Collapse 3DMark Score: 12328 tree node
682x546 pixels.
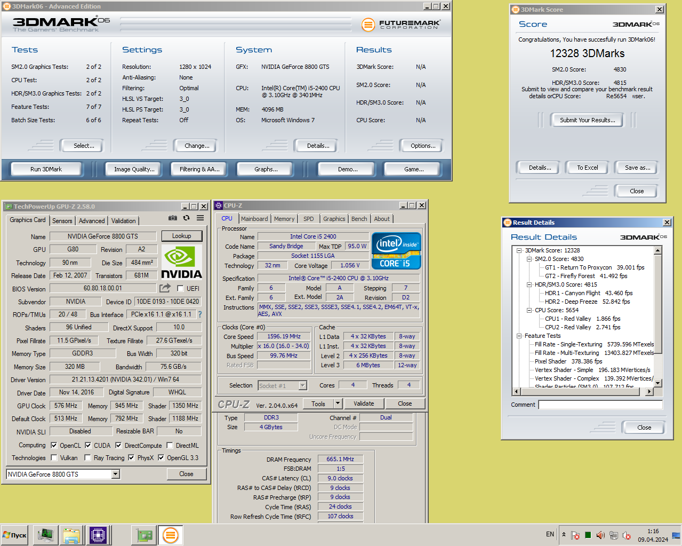(x=519, y=250)
